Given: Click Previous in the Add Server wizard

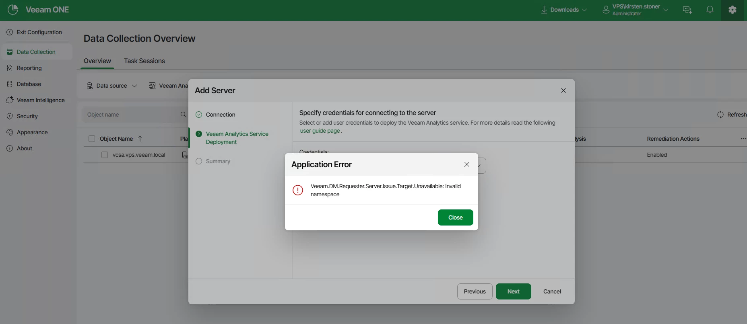Looking at the screenshot, I should pos(475,291).
